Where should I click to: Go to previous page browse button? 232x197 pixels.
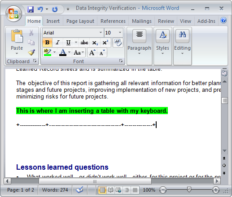[224, 158]
